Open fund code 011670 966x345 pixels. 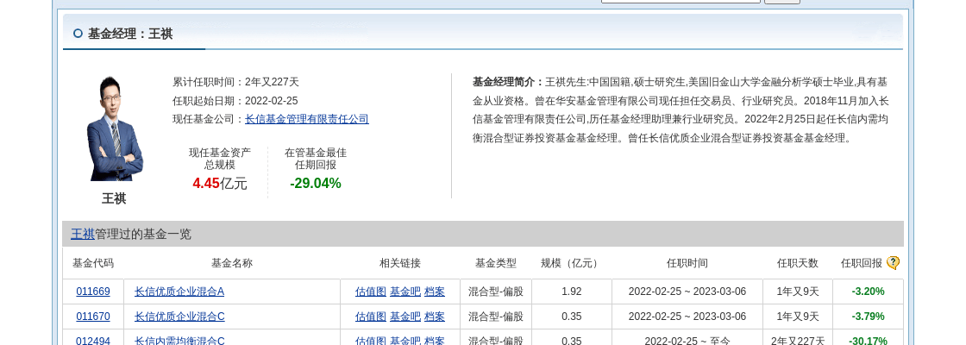[93, 317]
